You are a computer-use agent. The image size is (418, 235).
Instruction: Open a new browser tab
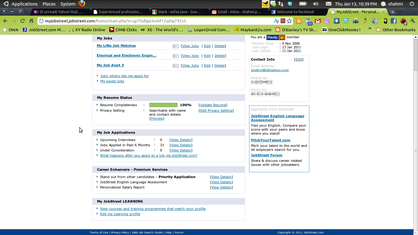[x=393, y=12]
